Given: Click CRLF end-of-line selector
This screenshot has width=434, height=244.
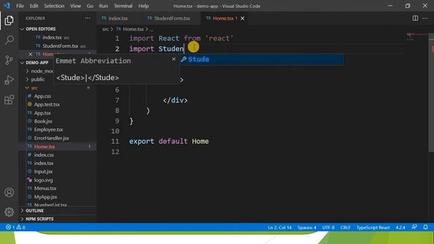Looking at the screenshot, I should pos(345,228).
